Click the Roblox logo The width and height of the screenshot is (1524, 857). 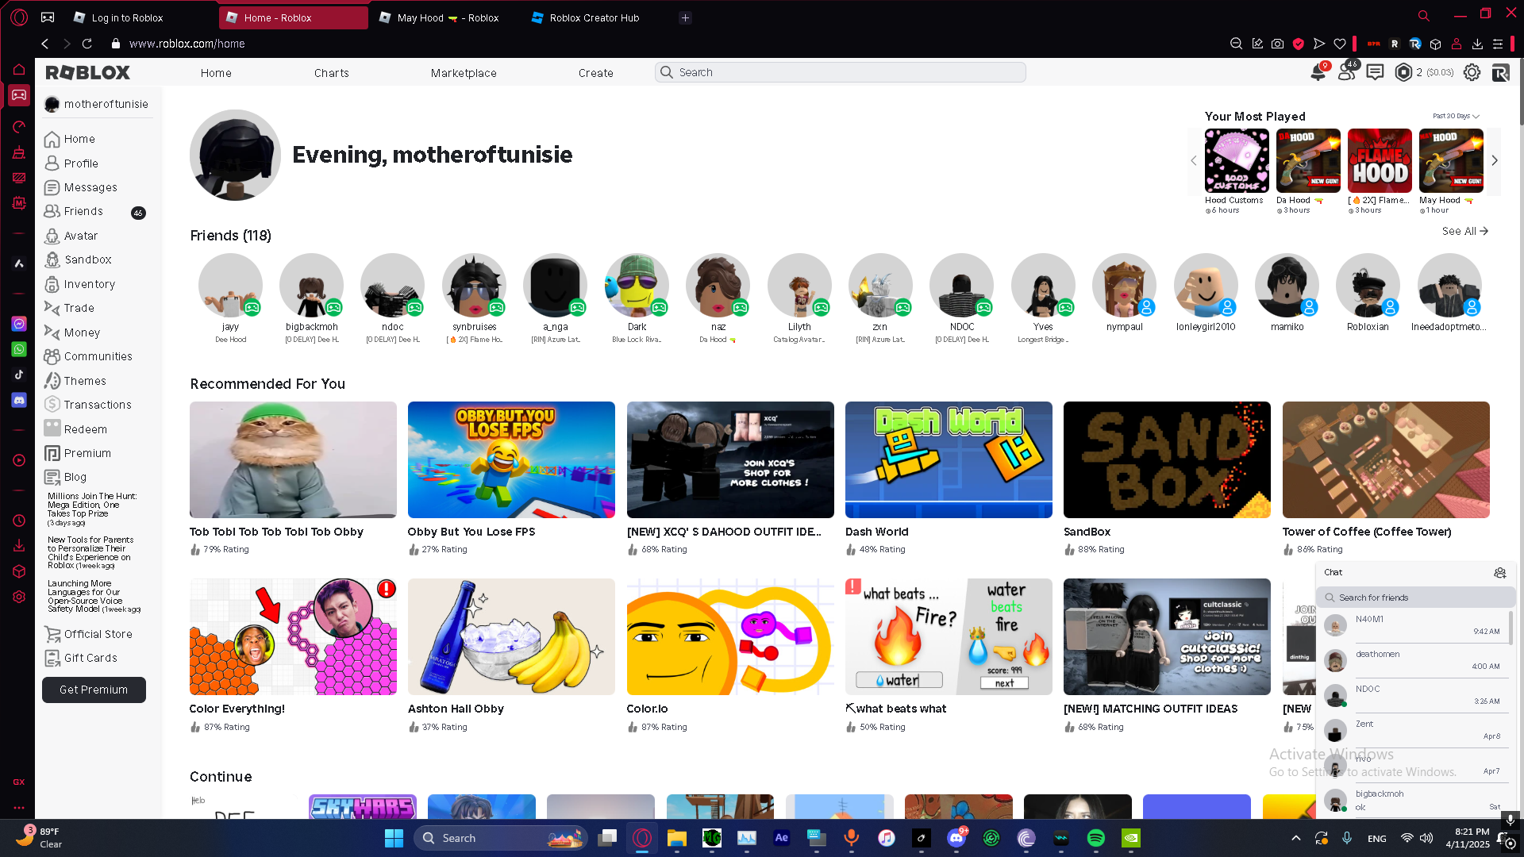pos(87,72)
